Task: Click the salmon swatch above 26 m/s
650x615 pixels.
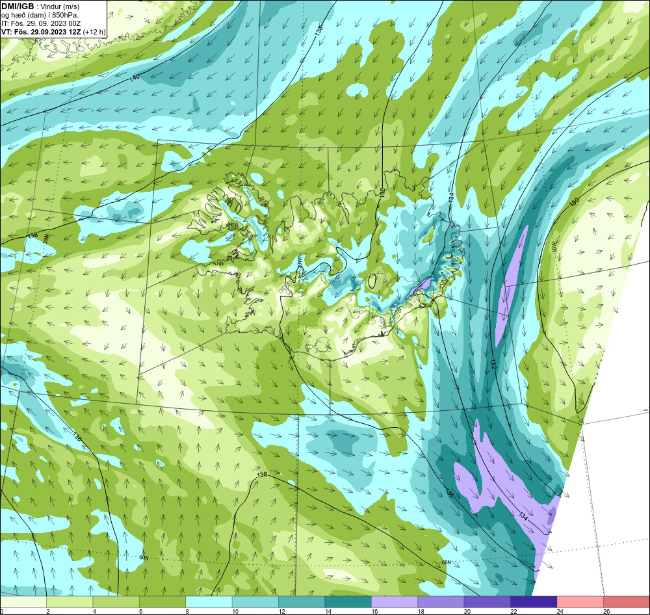Action: [x=627, y=602]
